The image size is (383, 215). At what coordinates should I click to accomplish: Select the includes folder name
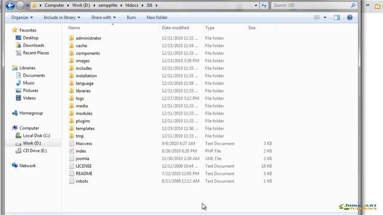(84, 69)
